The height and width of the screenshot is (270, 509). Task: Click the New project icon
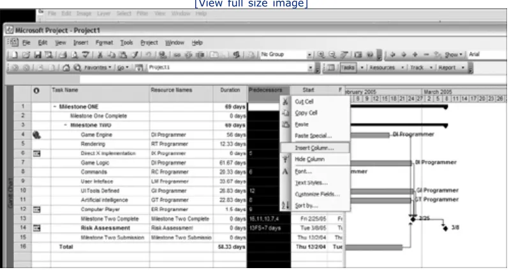point(15,55)
